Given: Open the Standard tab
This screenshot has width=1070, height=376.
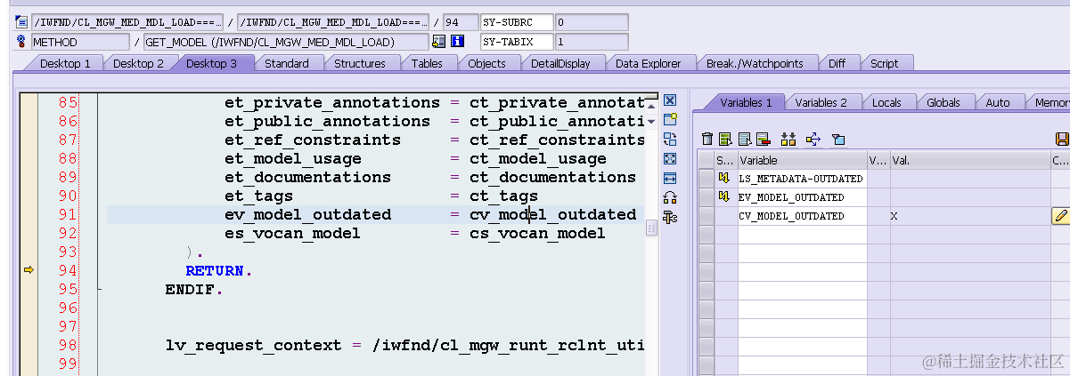Looking at the screenshot, I should [287, 63].
